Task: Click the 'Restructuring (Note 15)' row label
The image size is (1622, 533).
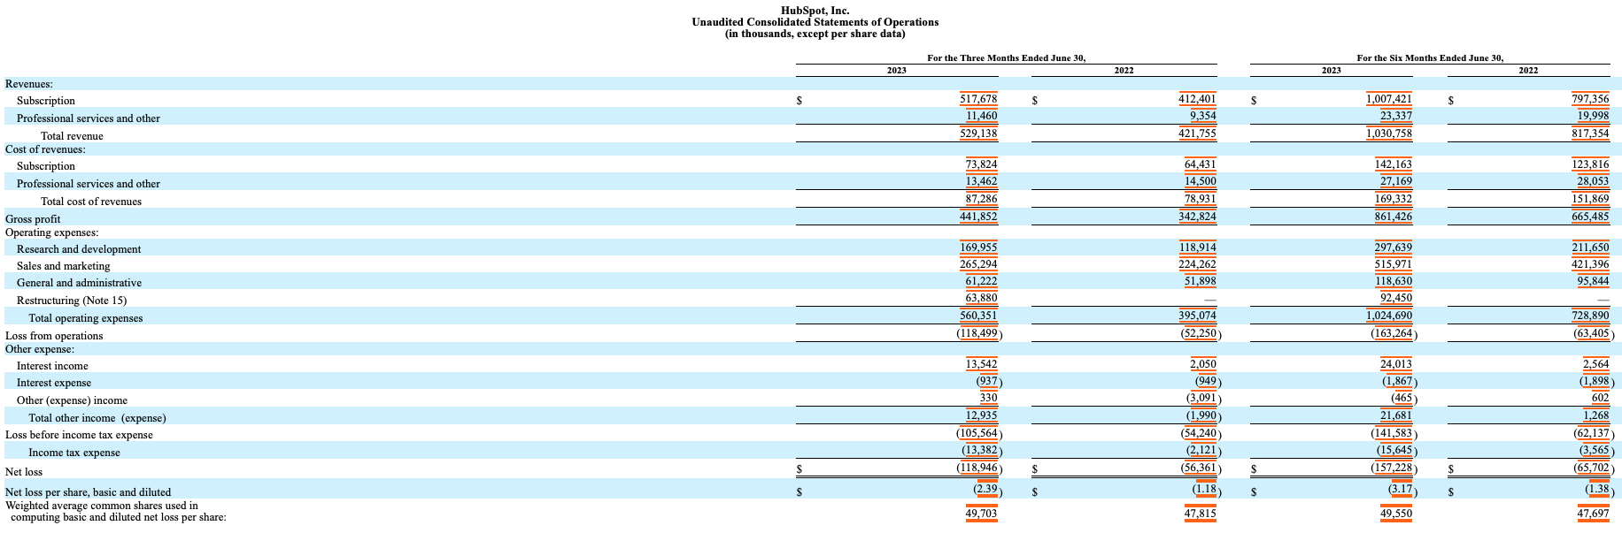Action: (x=72, y=301)
